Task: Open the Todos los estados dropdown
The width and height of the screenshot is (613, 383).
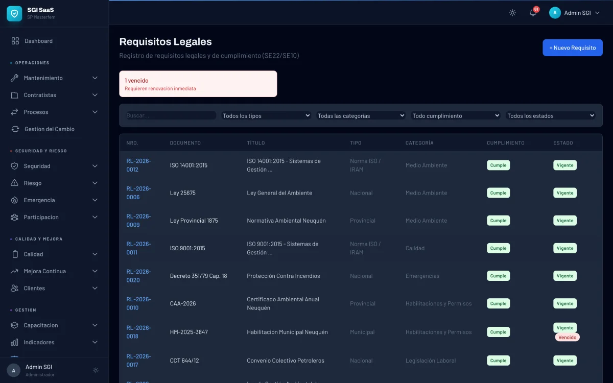Action: point(550,116)
